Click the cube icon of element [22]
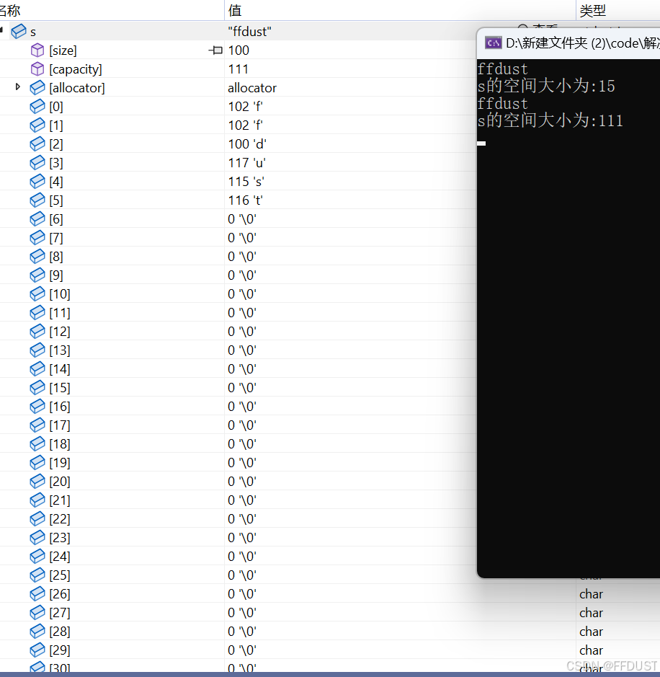The height and width of the screenshot is (677, 660). (x=37, y=518)
